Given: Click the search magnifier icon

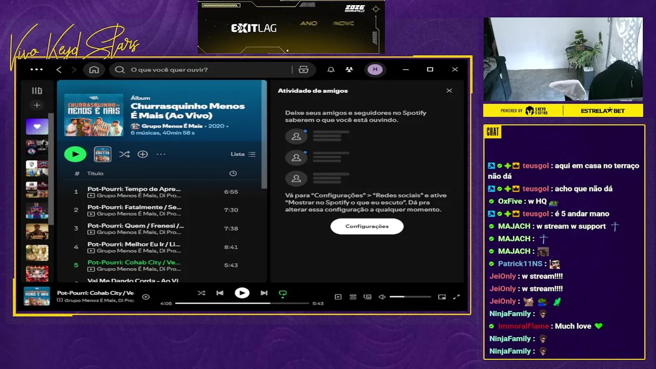Looking at the screenshot, I should [120, 70].
